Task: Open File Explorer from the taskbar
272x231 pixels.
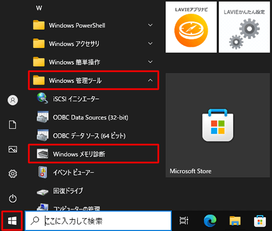Action: tap(235, 221)
